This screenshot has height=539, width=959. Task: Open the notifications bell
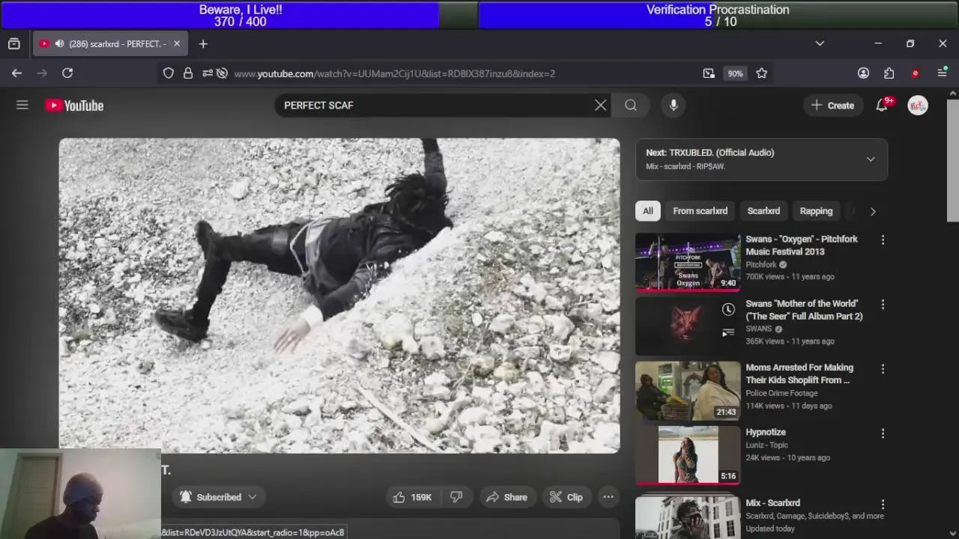(882, 106)
